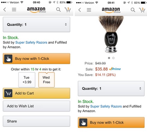Tap the back arrow in the left screen

pyautogui.click(x=4, y=10)
